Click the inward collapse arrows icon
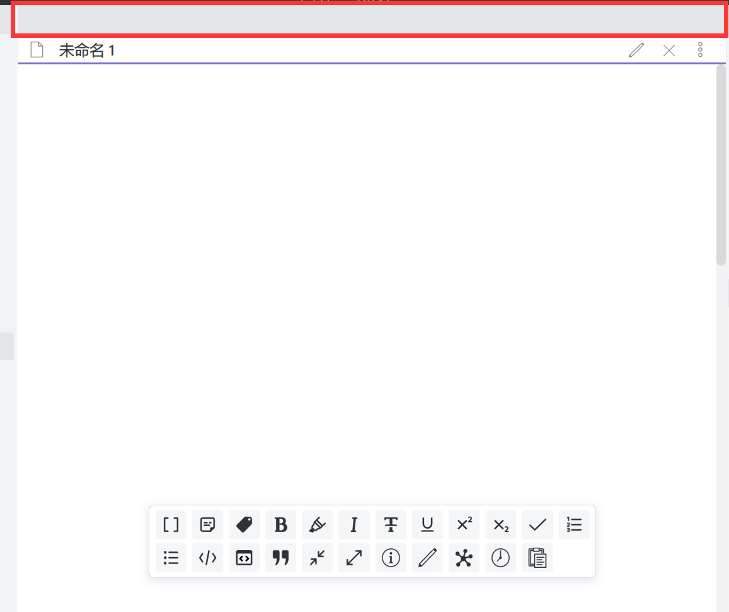Viewport: 729px width, 612px height. [317, 558]
